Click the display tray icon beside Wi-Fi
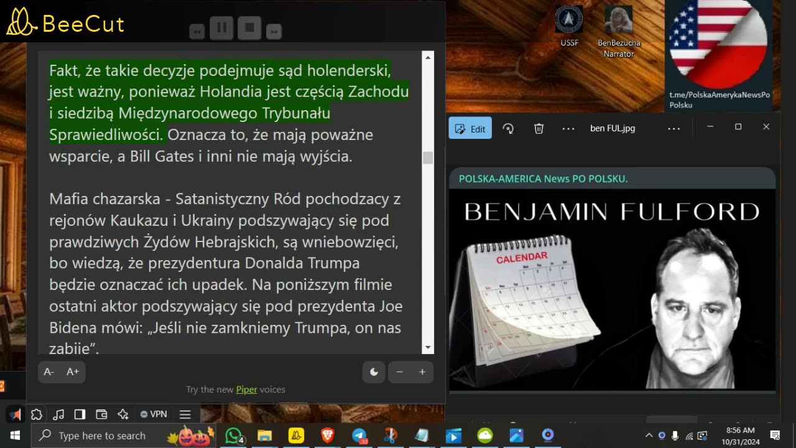Viewport: 796px width, 448px height. pos(703,436)
